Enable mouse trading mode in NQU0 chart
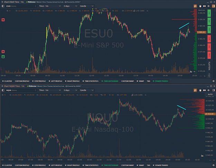Image resolution: width=216 pixels, height=168 pixels. (x=200, y=90)
